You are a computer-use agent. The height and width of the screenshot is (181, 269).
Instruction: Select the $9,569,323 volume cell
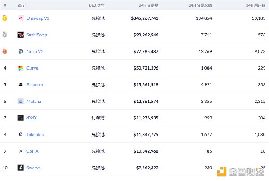coord(148,168)
